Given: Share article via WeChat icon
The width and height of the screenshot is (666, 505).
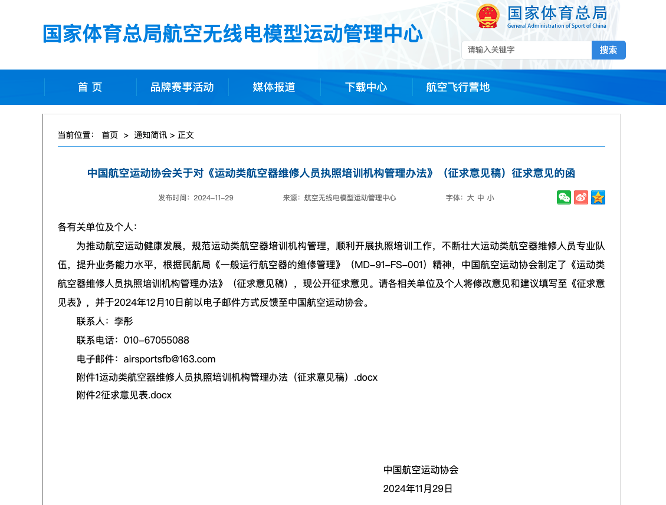Looking at the screenshot, I should 564,197.
